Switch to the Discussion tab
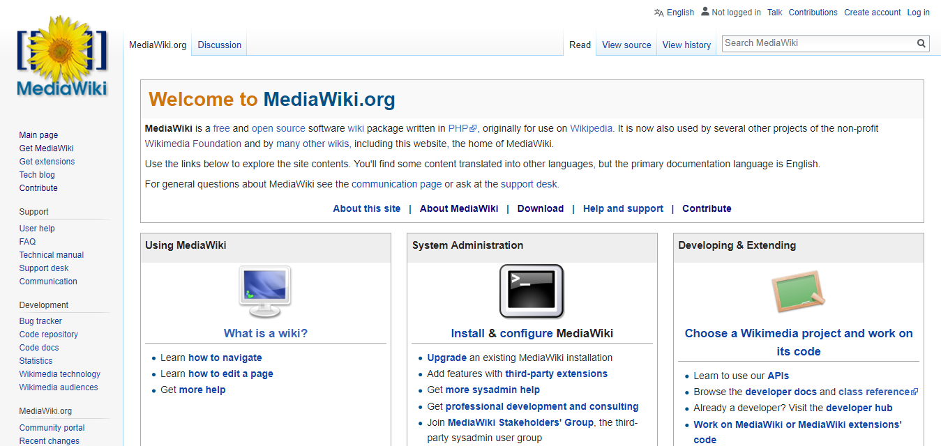The image size is (941, 446). tap(219, 45)
